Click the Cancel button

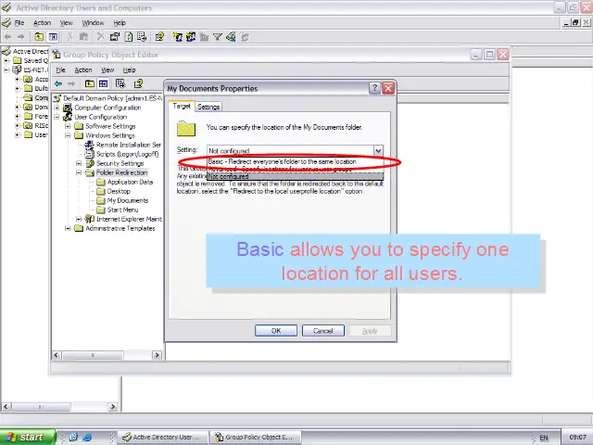323,331
